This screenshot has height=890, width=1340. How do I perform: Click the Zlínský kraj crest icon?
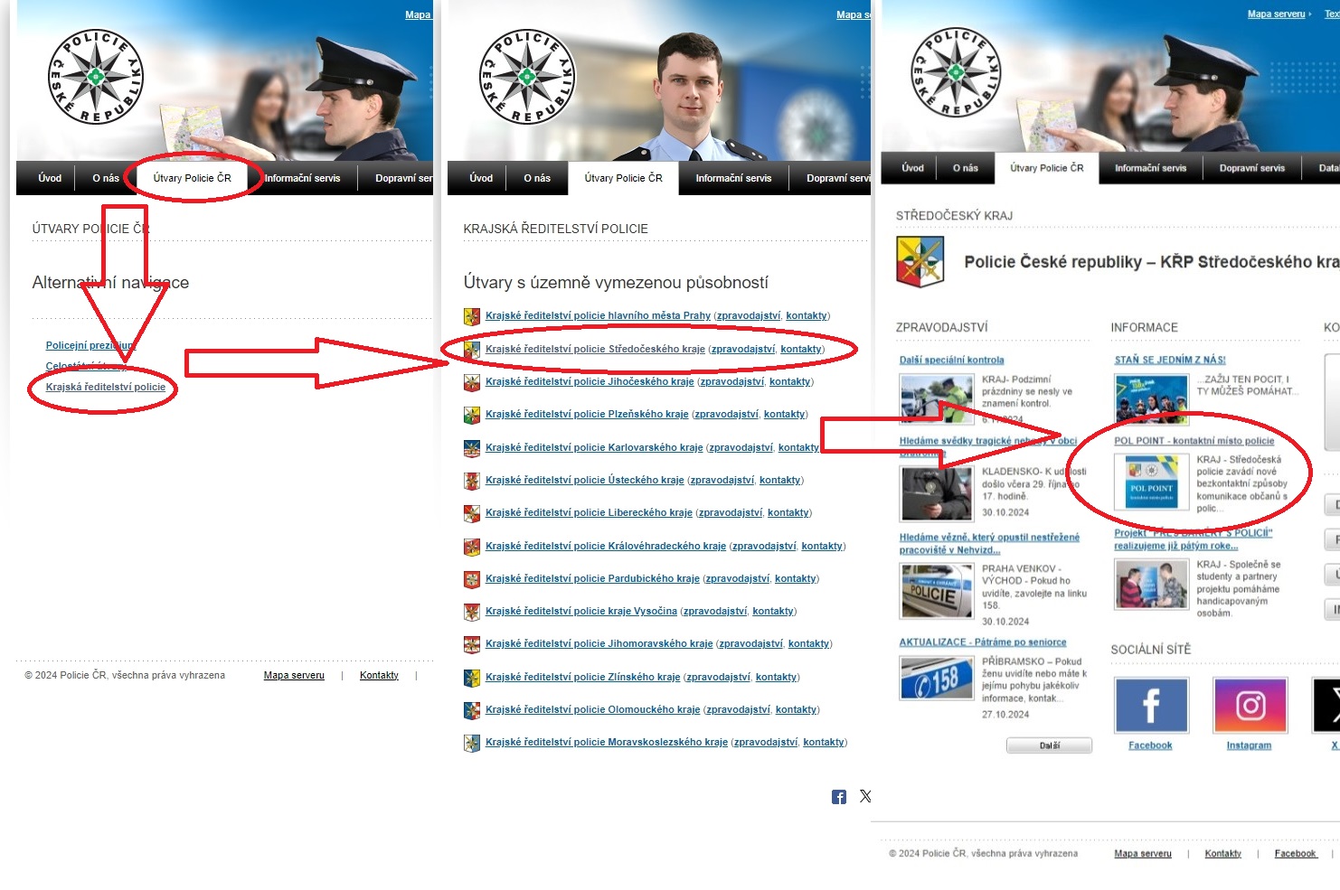pos(471,678)
